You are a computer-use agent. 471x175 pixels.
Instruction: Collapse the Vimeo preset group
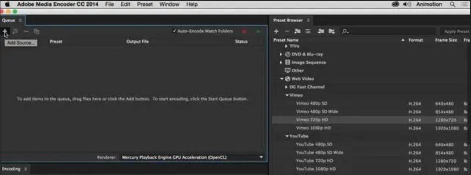(x=287, y=95)
